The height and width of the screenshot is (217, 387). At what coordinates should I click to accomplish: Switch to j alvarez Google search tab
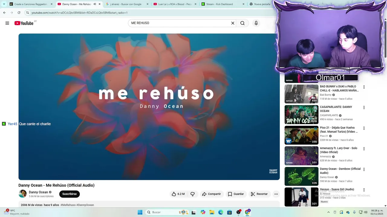[126, 4]
